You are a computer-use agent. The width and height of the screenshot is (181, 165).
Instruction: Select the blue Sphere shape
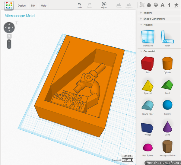tap(167, 107)
